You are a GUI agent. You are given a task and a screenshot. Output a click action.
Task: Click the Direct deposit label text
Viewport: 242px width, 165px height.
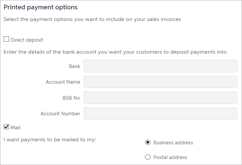[27, 40]
